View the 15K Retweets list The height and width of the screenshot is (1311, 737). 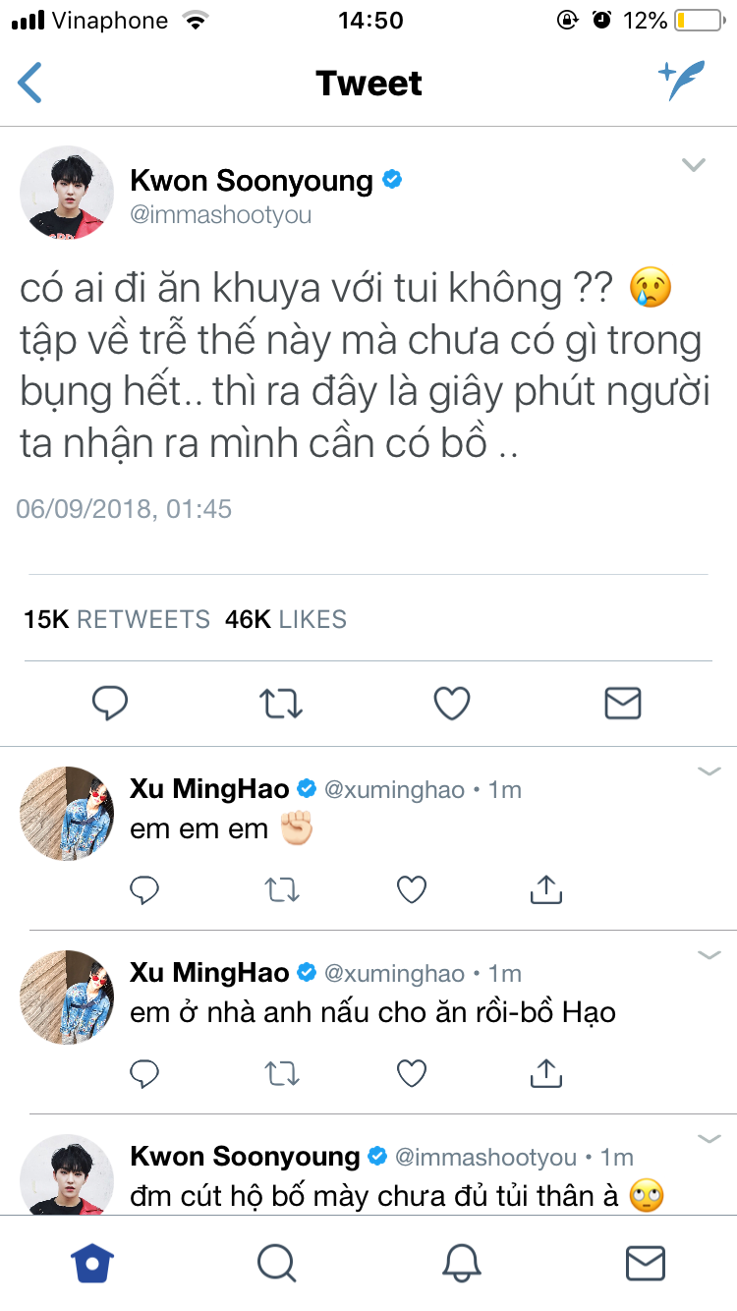click(117, 619)
